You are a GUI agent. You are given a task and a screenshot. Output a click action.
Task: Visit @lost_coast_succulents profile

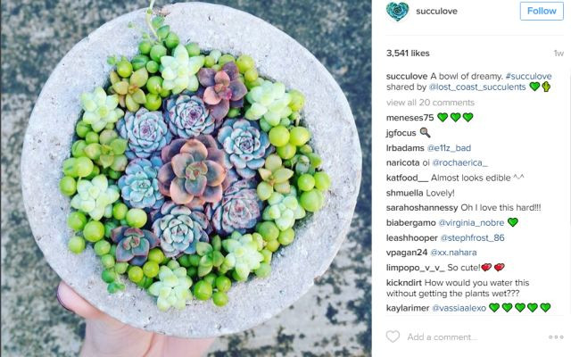(477, 87)
